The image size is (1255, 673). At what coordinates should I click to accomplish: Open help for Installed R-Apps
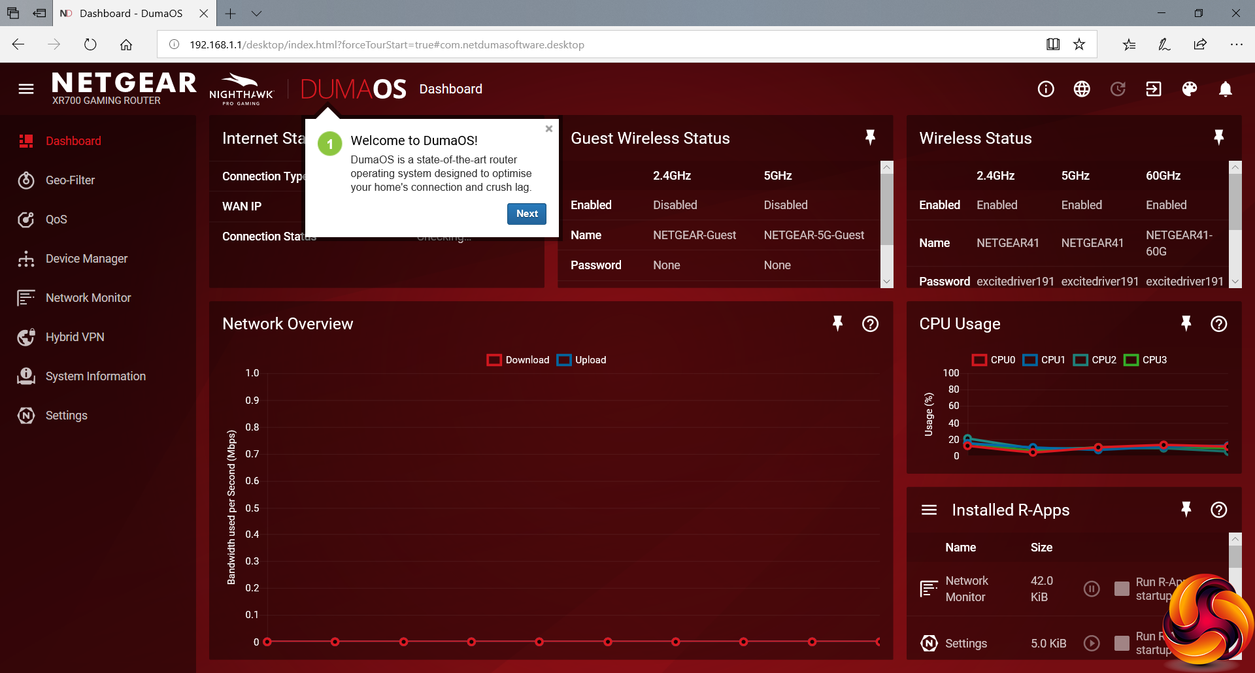[x=1218, y=510]
